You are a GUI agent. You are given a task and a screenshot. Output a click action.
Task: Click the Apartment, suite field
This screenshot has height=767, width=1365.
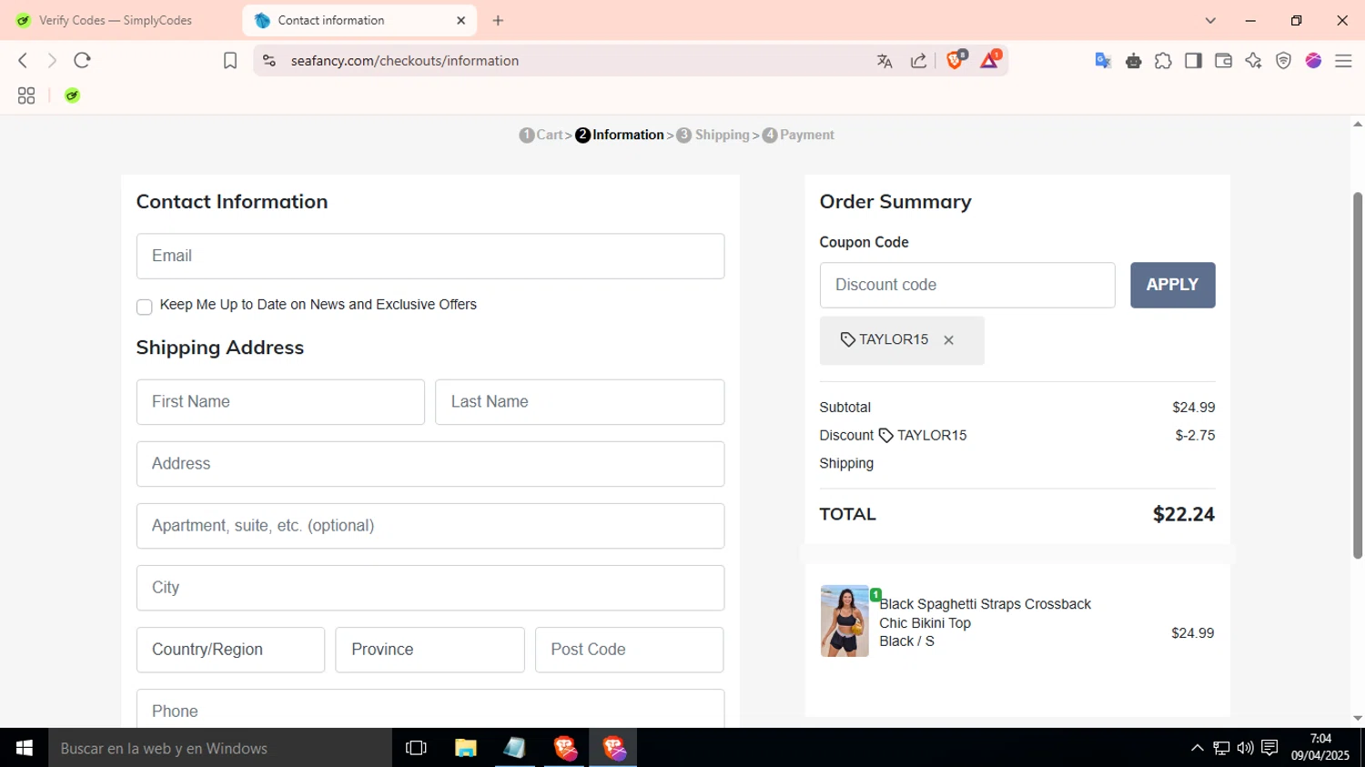click(x=430, y=526)
